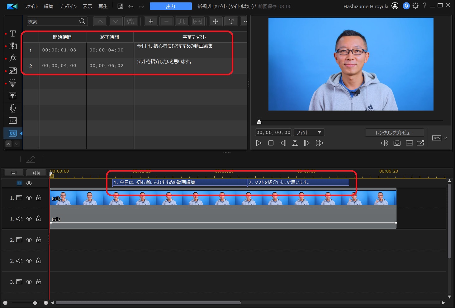Click the adjust subtitle position icon
The height and width of the screenshot is (308, 455).
click(215, 21)
